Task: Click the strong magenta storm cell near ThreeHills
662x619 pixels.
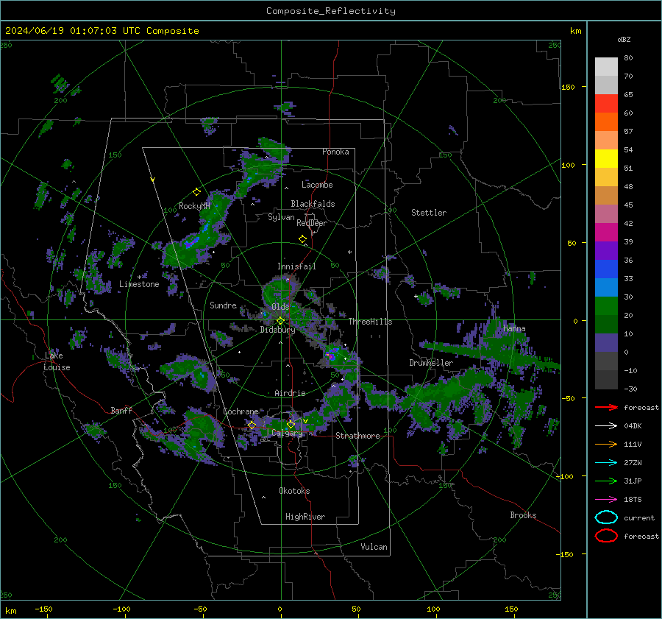Action: pyautogui.click(x=332, y=356)
